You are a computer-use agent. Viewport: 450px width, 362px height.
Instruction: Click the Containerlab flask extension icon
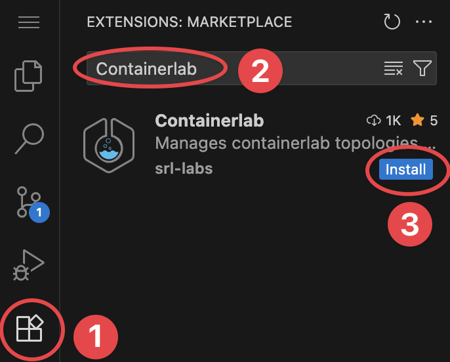[x=109, y=142]
